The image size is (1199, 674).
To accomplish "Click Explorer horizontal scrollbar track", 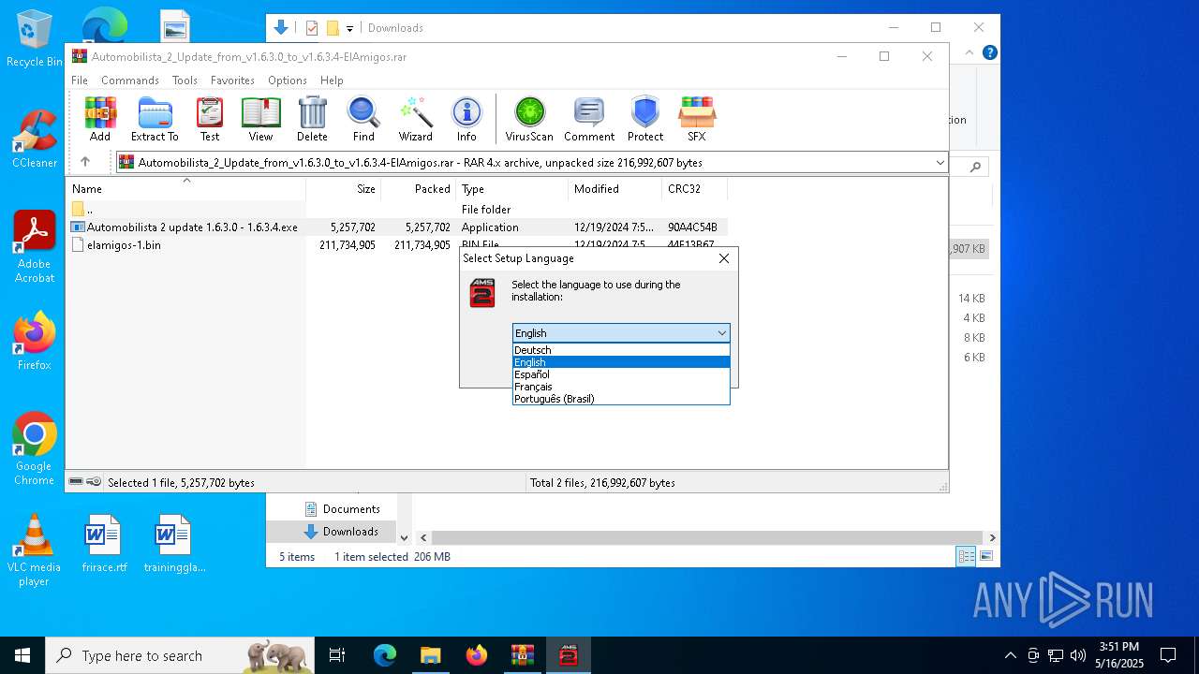I will coord(708,538).
